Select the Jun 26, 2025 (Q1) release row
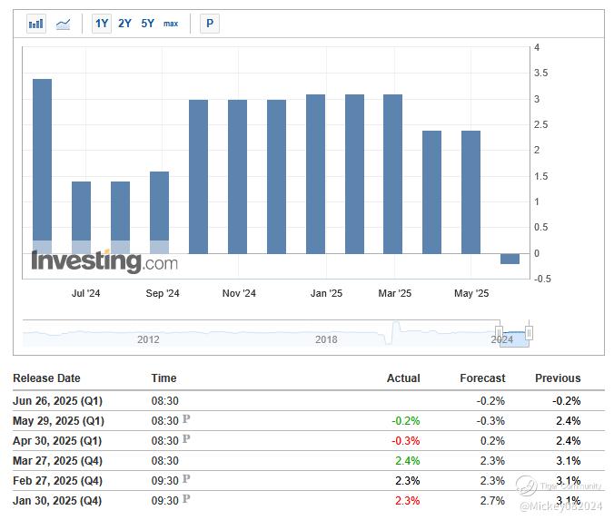The width and height of the screenshot is (614, 520). 59,400
